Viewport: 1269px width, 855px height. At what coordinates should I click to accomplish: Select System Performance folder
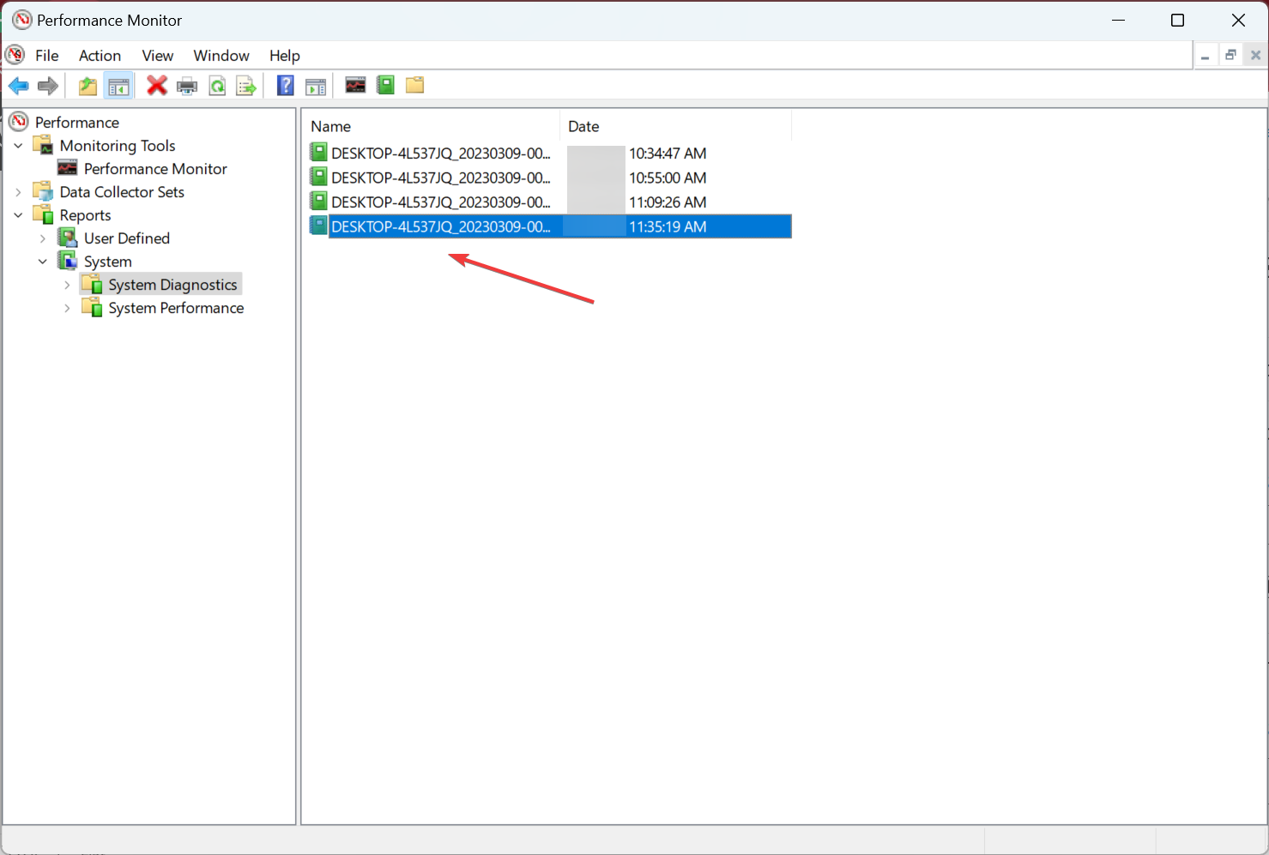[x=176, y=308]
